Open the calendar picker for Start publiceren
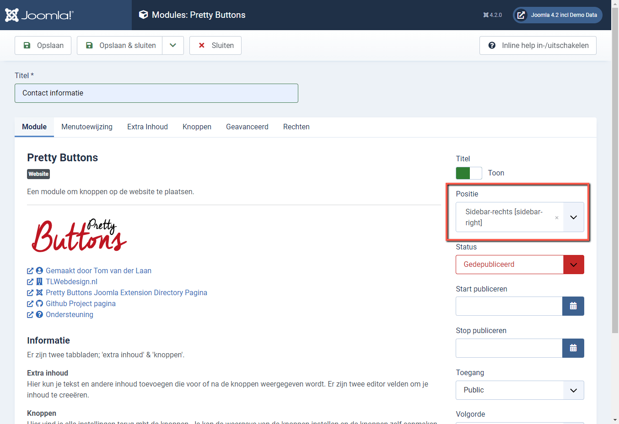This screenshot has width=619, height=424. tap(573, 306)
